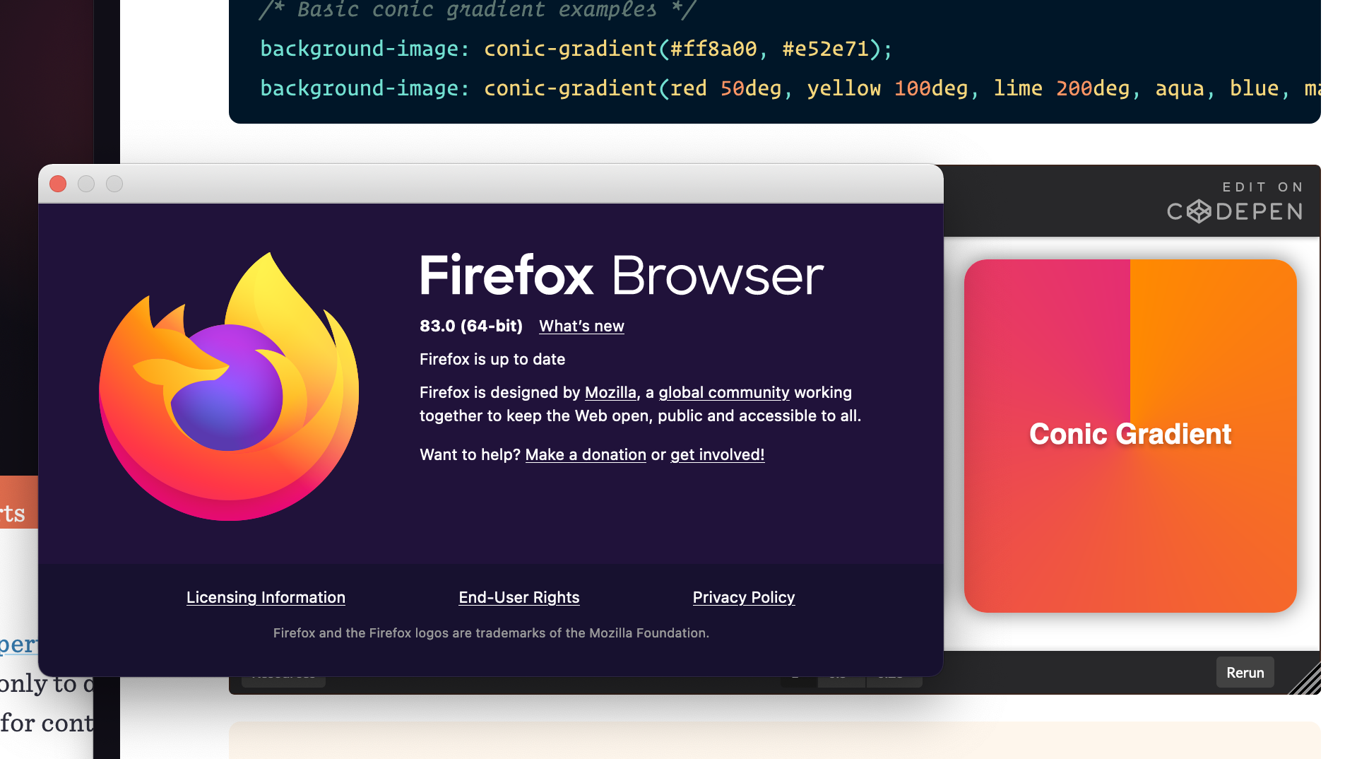Click the "83.0 (64-bit)" version text

point(470,326)
